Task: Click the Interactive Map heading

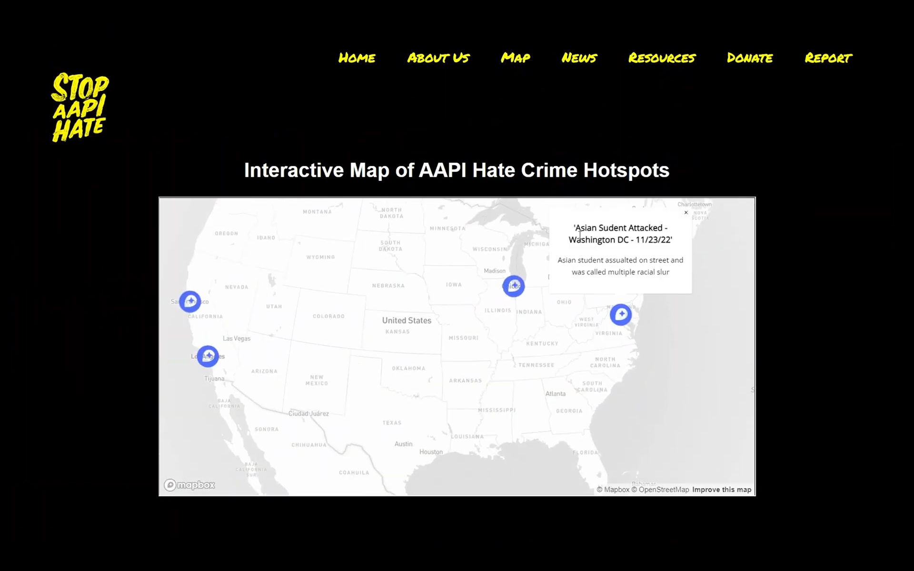Action: pyautogui.click(x=457, y=170)
